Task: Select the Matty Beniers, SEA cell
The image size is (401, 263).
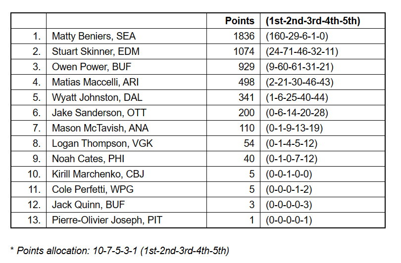Action: (x=94, y=36)
